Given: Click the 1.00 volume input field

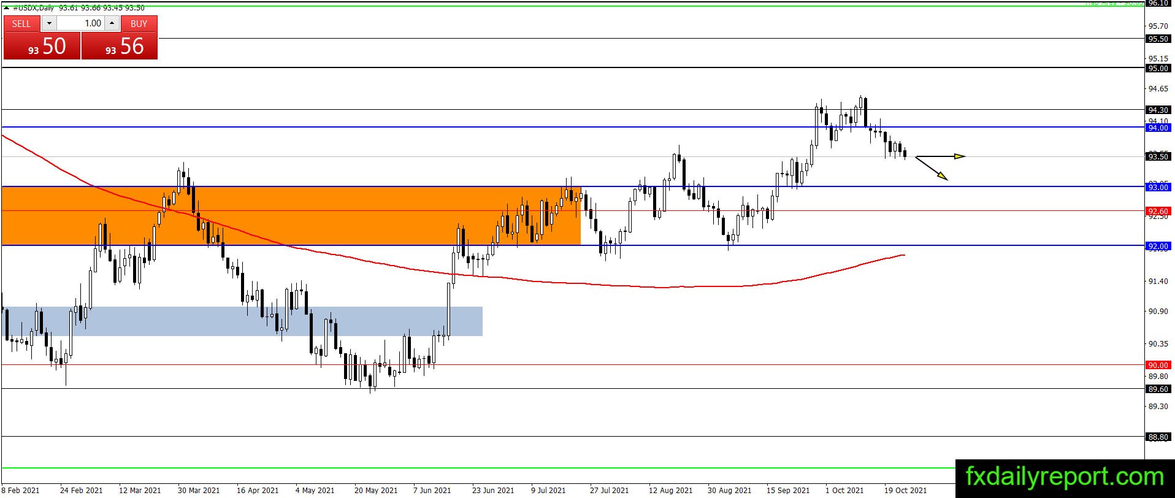Looking at the screenshot, I should tap(80, 23).
